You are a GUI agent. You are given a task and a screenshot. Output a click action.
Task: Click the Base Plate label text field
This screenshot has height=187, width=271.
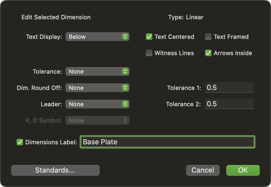pyautogui.click(x=167, y=142)
